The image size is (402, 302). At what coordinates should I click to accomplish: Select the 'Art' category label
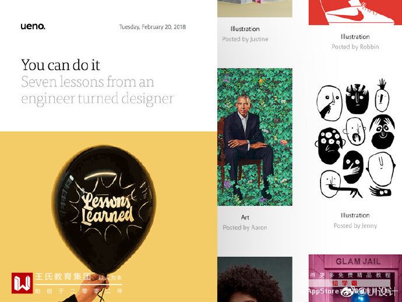click(x=245, y=217)
